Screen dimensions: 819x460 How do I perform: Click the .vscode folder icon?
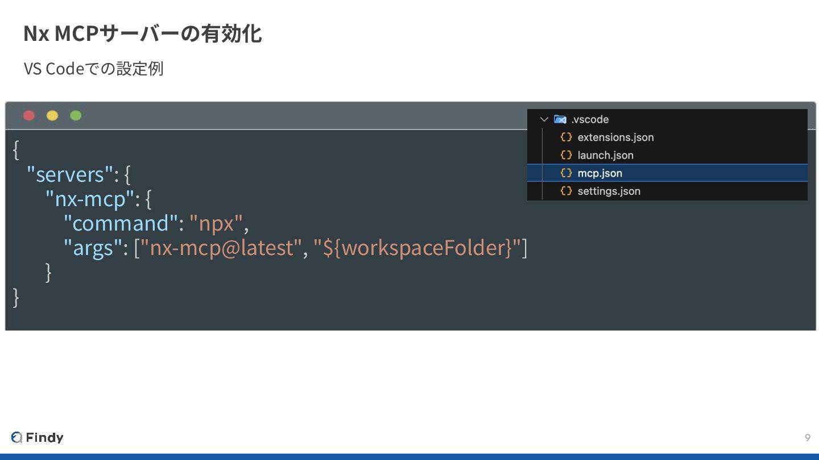point(560,119)
